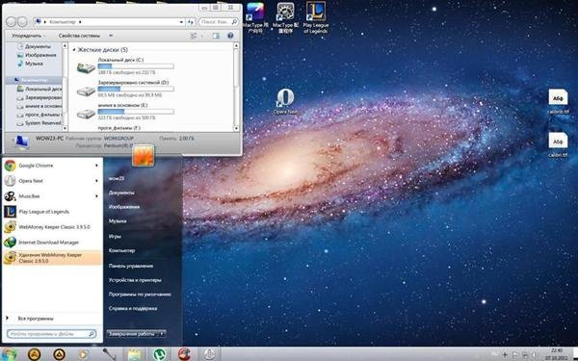Click the Windows Start orb
Screen dimensions: 578x361
point(9,354)
